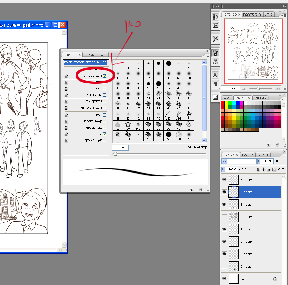Enable the קצוות רטובים wet edges checkbox
The width and height of the screenshot is (288, 285).
tap(105, 121)
